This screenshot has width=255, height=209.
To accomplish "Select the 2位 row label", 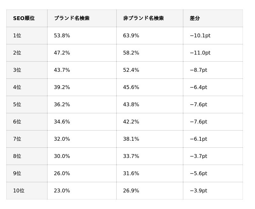I will [x=27, y=53].
